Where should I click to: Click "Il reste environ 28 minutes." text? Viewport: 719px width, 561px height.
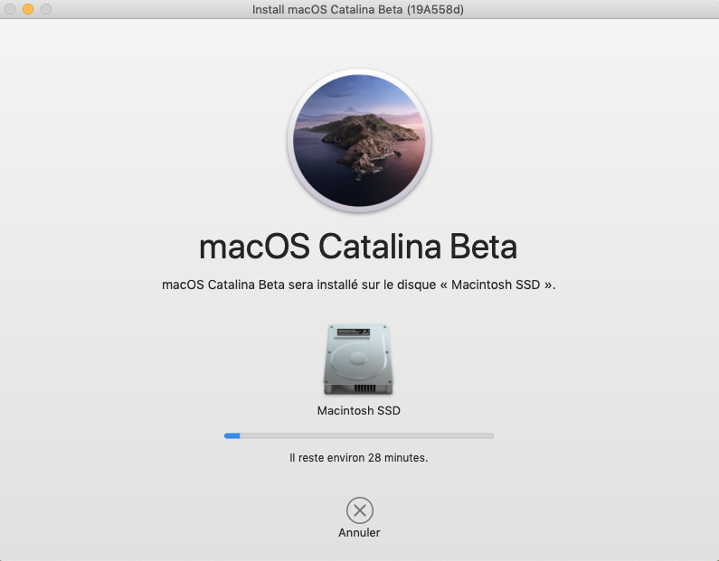pos(358,458)
